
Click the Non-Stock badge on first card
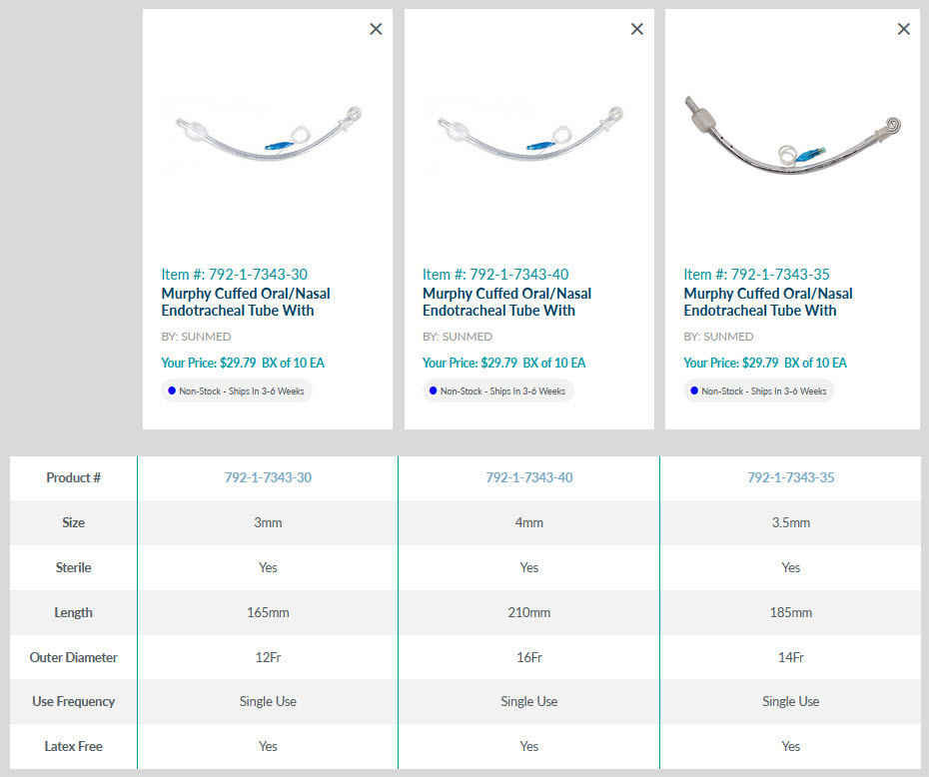[237, 390]
